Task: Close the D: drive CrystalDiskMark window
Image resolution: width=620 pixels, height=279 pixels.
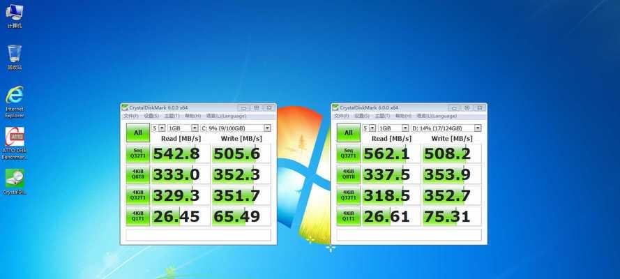Action: 479,107
